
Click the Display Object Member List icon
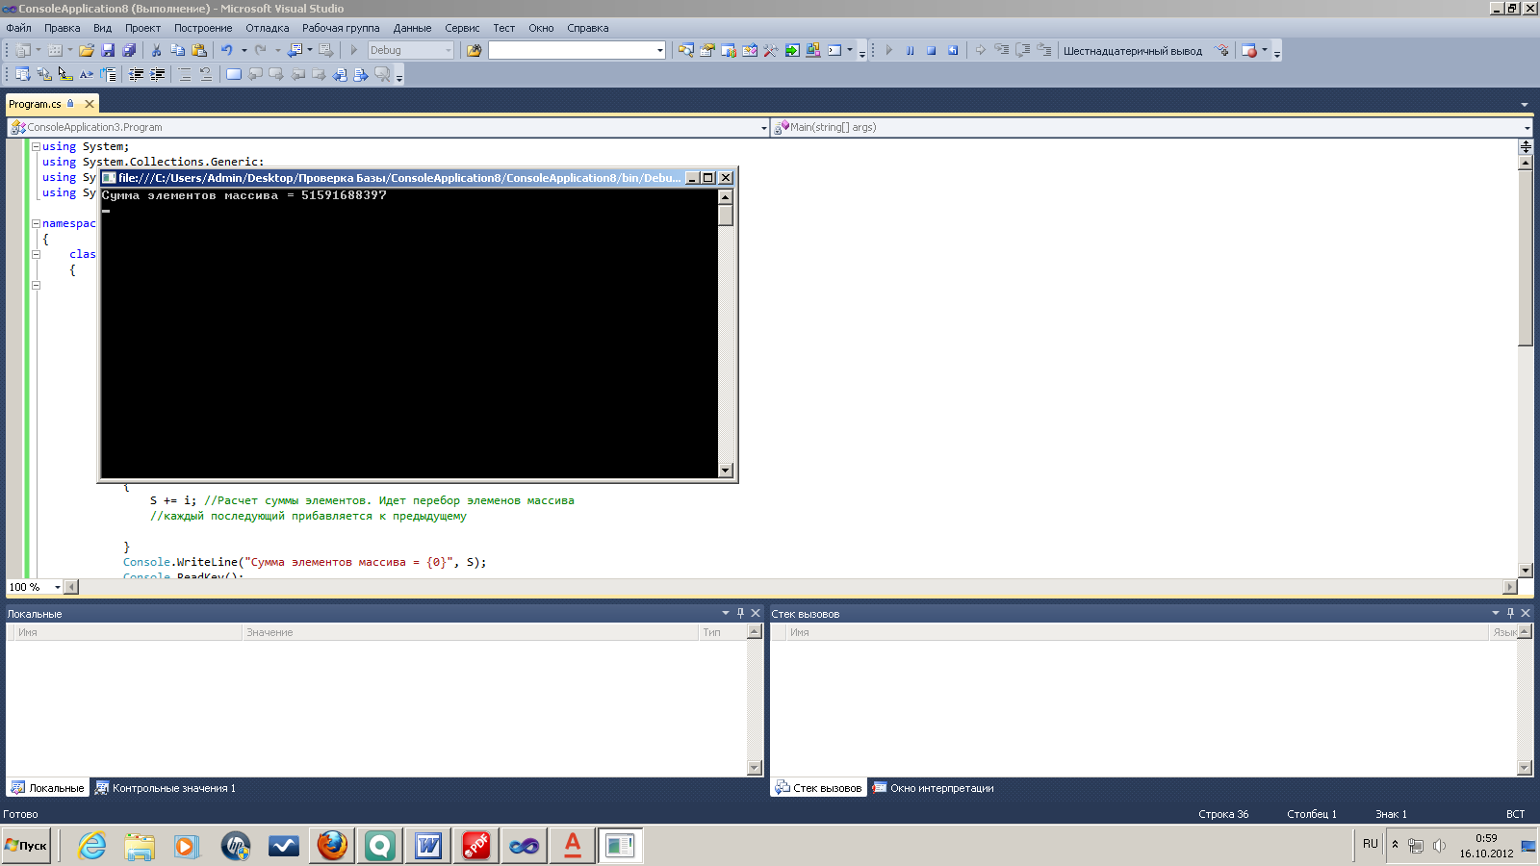(x=23, y=74)
